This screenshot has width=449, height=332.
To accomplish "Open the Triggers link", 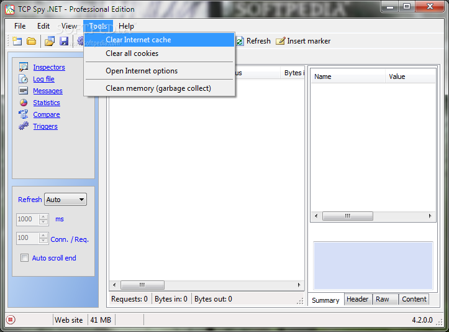I will coord(45,126).
